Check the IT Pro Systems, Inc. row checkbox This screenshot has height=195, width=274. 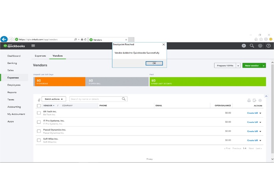click(39, 122)
